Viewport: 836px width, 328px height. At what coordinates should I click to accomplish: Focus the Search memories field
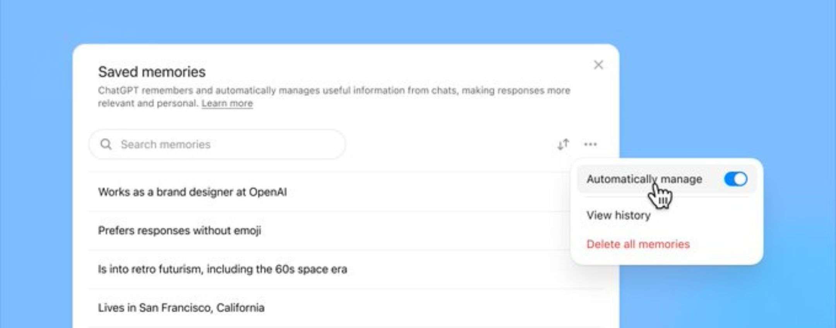(224, 144)
